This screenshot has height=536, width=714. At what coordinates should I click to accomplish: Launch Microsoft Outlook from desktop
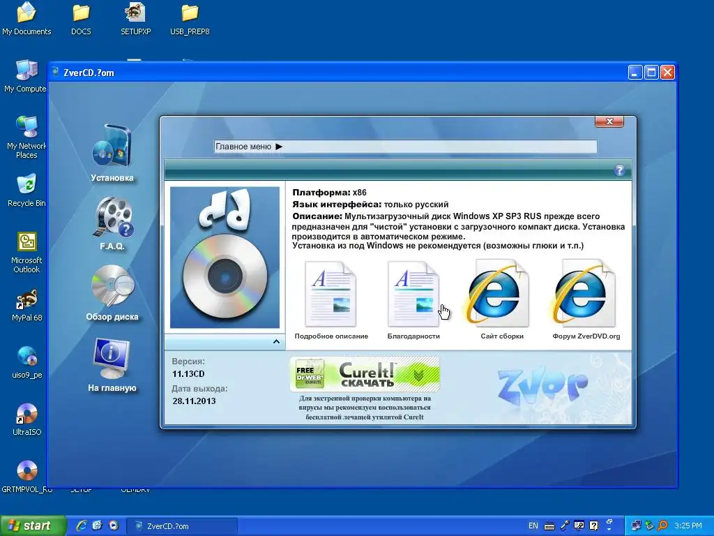[x=26, y=252]
